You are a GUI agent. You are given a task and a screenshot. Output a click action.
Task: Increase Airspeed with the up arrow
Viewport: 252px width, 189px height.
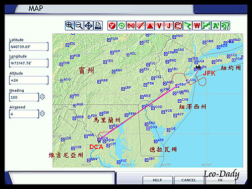point(42,112)
